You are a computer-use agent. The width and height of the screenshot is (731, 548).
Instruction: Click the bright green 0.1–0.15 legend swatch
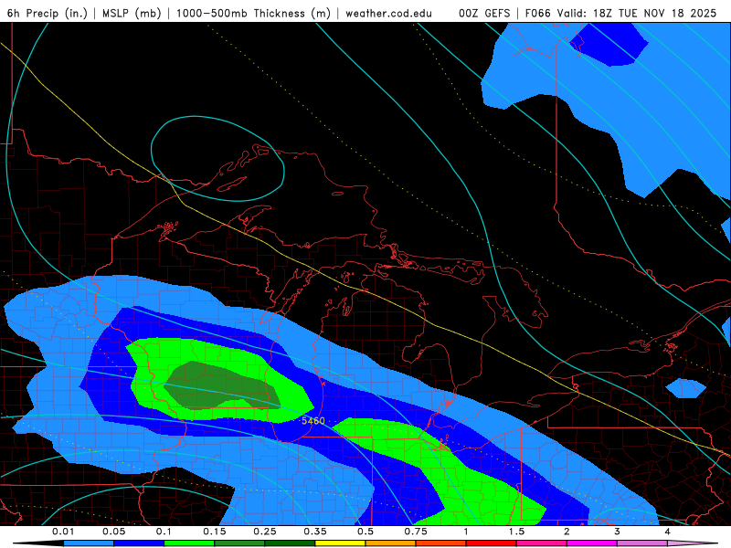click(x=189, y=543)
